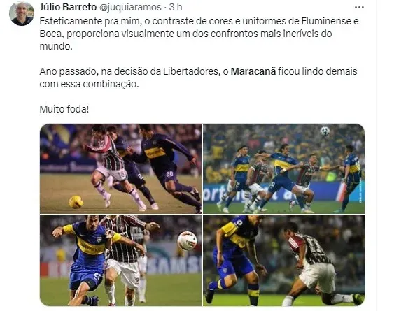This screenshot has width=394, height=311.
Task: Click the number 20 on the Boca player's shorts
Action: tap(169, 174)
